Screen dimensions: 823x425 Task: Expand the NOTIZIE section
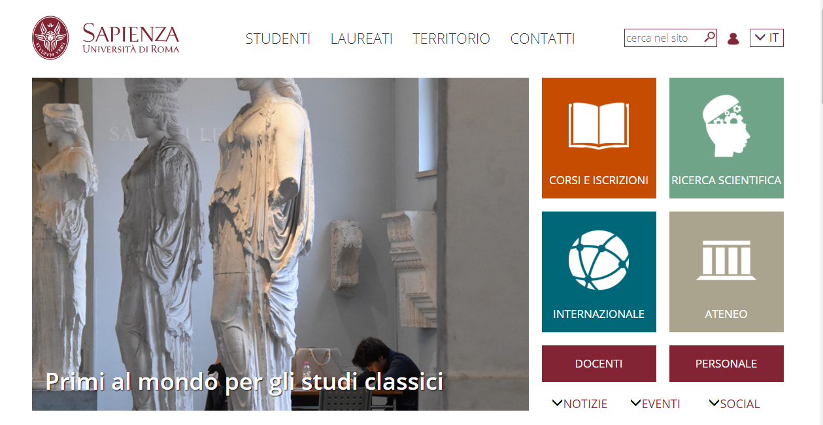pos(580,404)
